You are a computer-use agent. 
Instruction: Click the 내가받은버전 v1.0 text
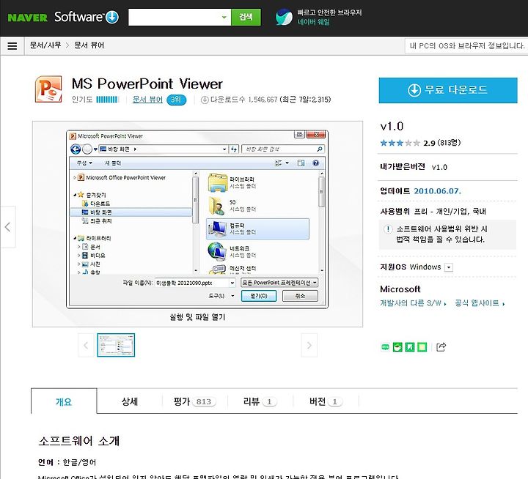414,167
